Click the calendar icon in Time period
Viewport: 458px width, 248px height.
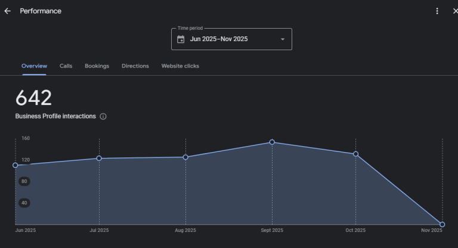click(181, 39)
